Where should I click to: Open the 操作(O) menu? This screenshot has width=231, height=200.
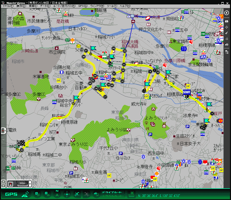pyautogui.click(x=21, y=6)
